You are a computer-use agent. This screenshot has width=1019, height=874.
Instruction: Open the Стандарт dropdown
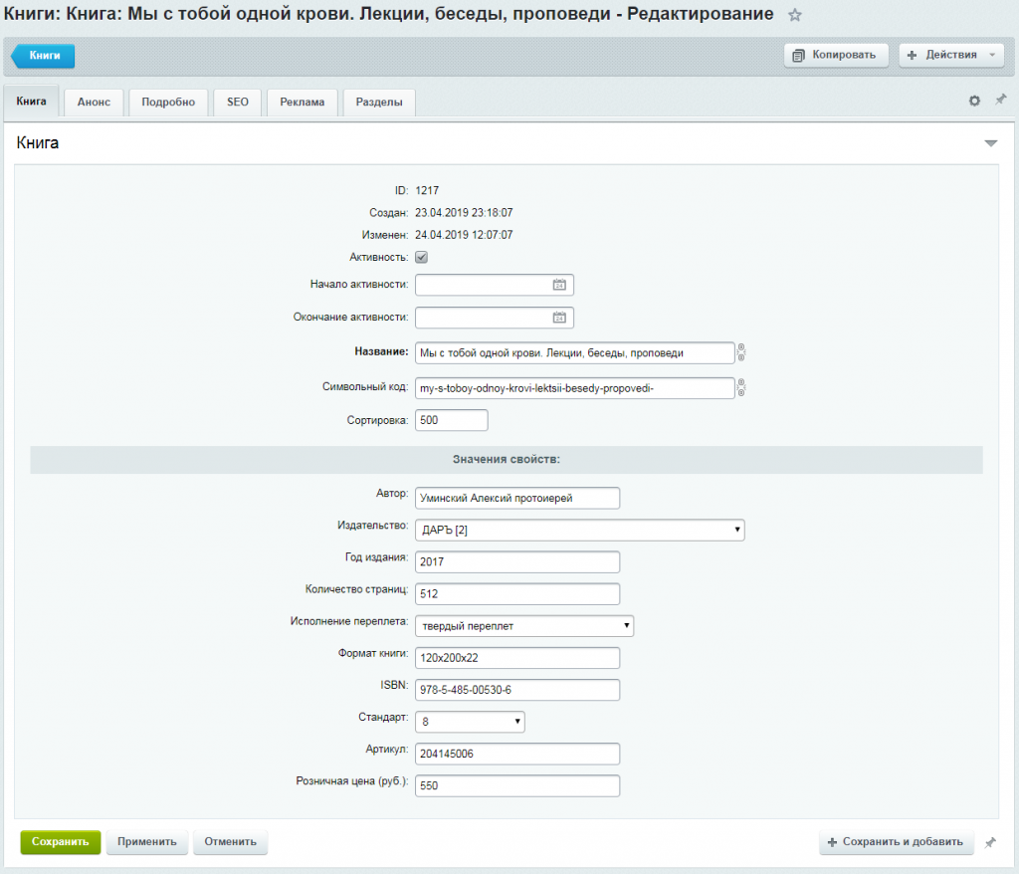pos(470,721)
